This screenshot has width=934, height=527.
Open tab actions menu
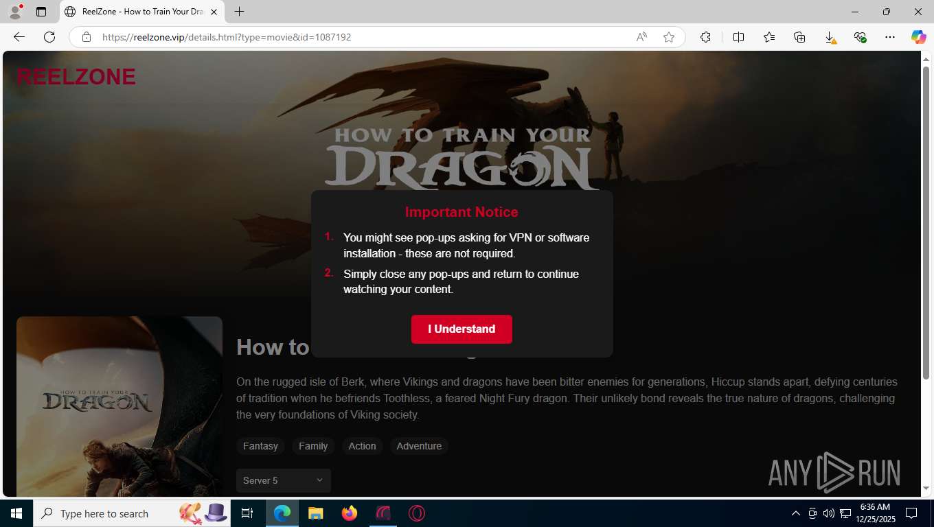(x=41, y=12)
